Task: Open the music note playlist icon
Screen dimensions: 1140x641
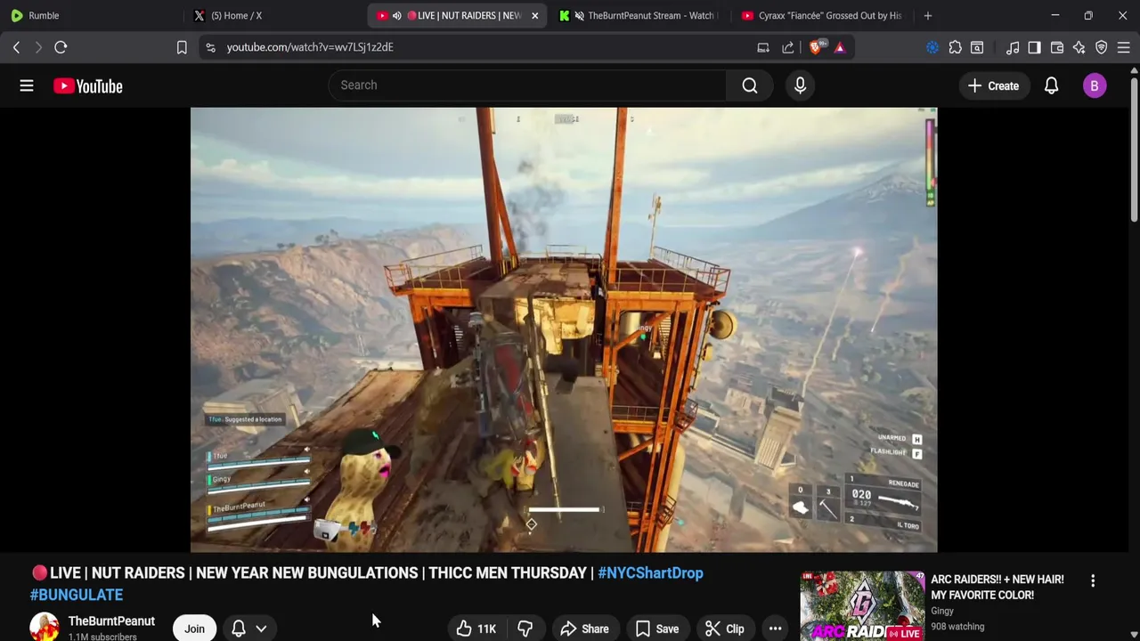Action: click(1013, 47)
